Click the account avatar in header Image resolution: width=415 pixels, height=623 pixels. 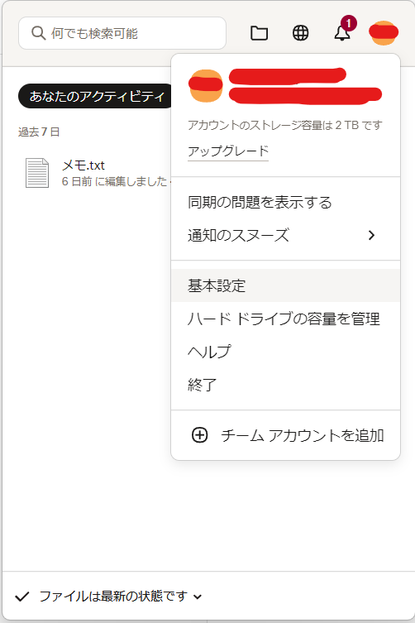click(x=384, y=33)
